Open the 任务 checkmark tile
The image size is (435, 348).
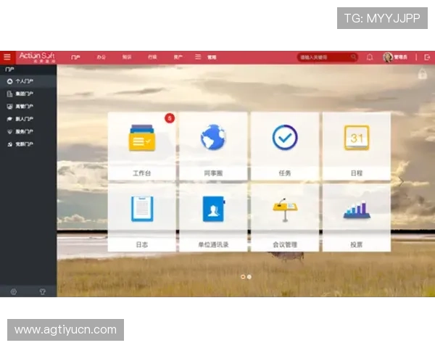point(285,146)
